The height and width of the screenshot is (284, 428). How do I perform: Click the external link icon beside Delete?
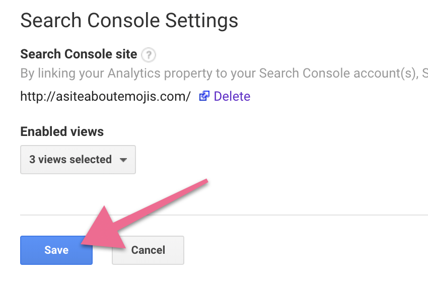pos(204,96)
